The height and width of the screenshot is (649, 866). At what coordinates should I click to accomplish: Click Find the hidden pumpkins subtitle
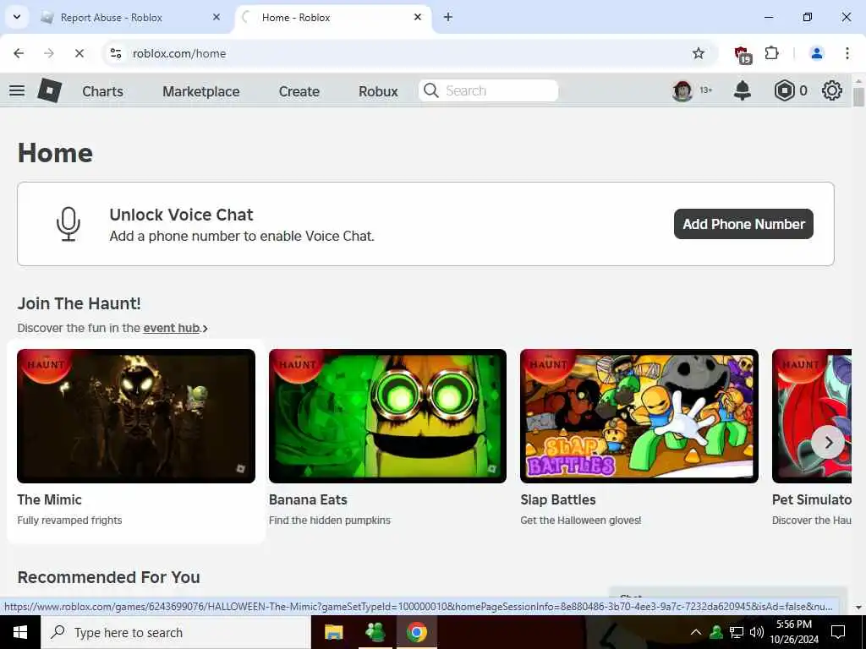330,521
